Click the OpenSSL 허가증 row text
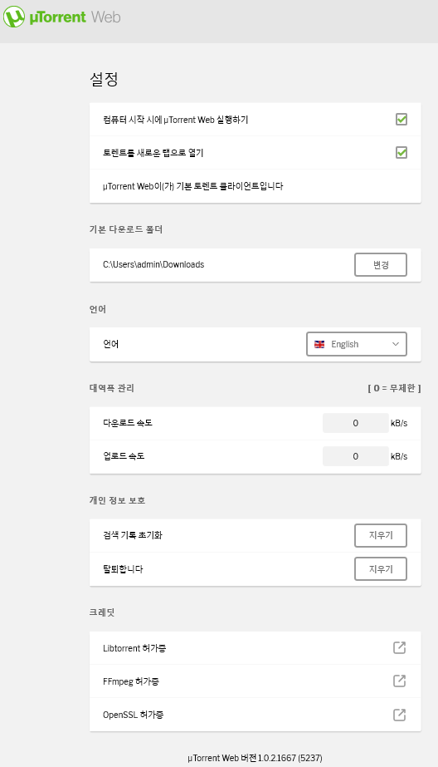 click(134, 715)
